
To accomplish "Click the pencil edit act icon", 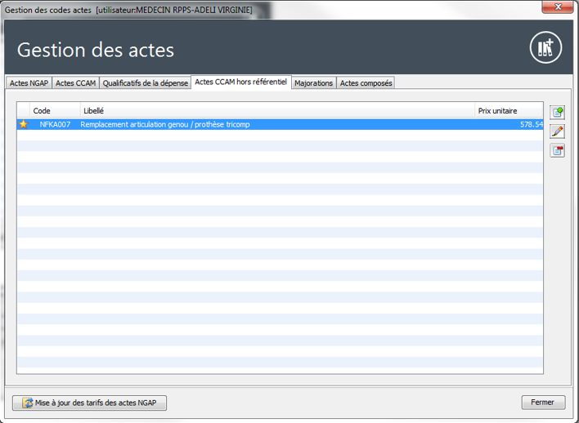I will point(557,131).
